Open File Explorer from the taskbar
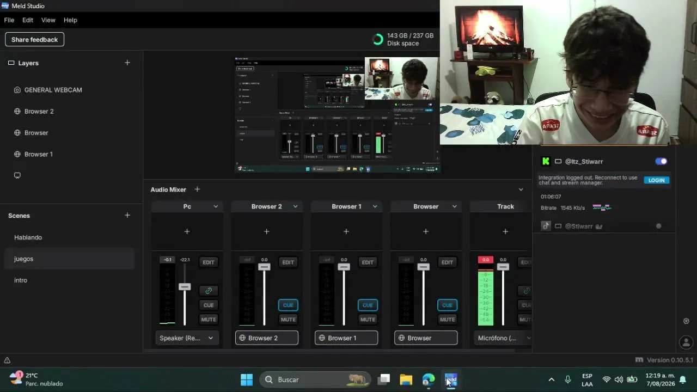 tap(406, 379)
